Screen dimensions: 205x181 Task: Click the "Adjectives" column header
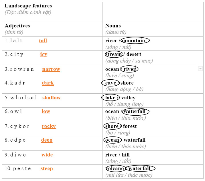pos(17,26)
